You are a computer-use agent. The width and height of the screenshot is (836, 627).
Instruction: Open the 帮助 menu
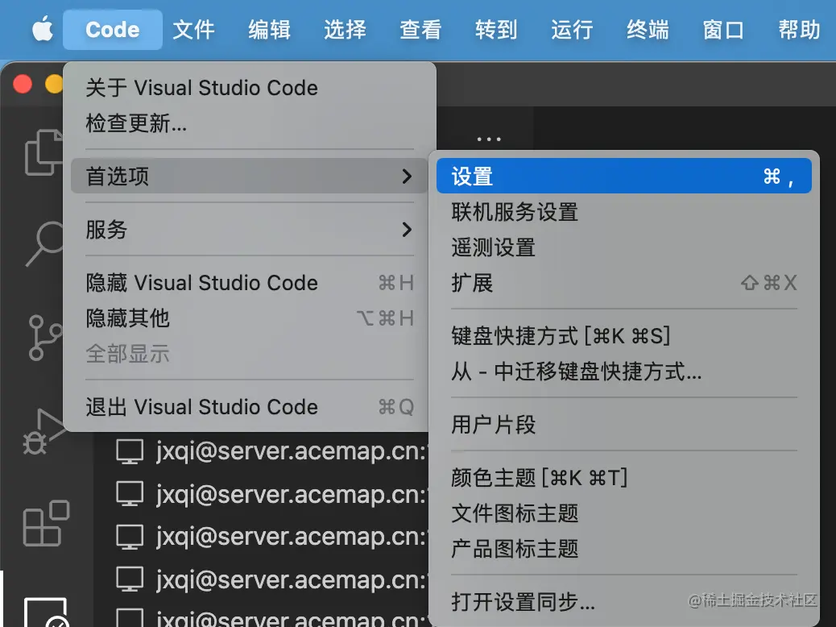[799, 29]
